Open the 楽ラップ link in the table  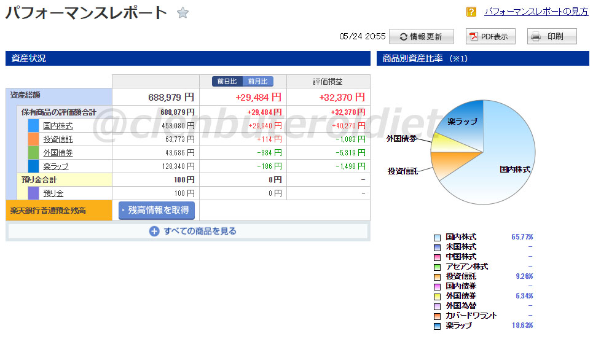(x=56, y=166)
